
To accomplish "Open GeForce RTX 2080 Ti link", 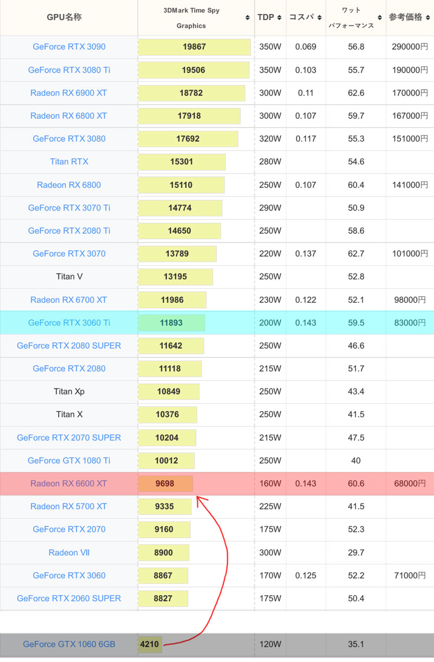I will click(x=69, y=231).
